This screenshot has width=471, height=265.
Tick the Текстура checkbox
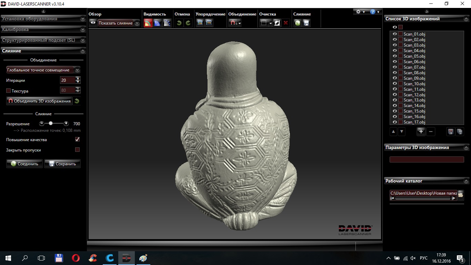click(x=9, y=91)
